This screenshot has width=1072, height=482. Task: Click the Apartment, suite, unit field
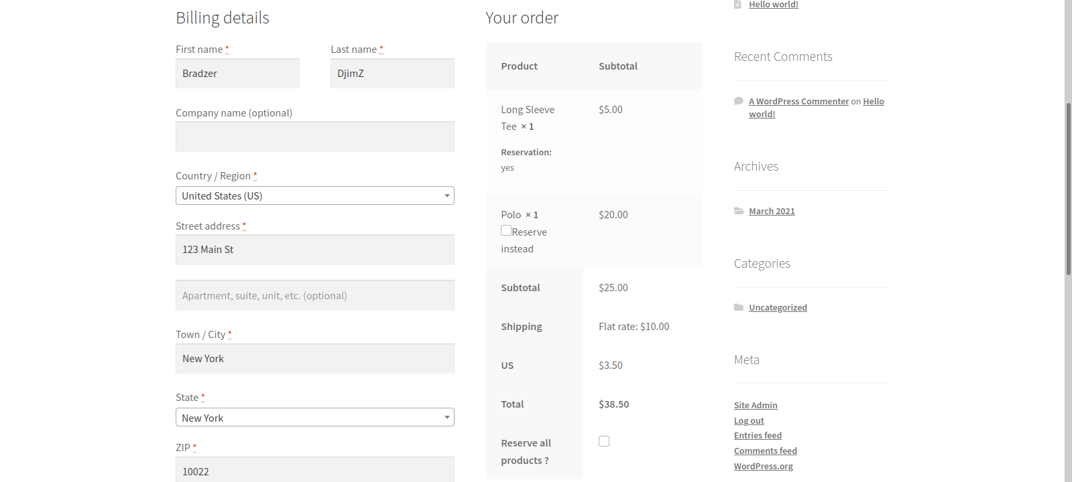(x=314, y=295)
